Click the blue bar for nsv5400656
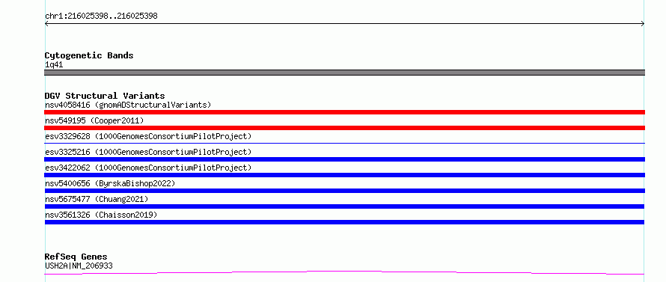The height and width of the screenshot is (282, 666). point(344,191)
